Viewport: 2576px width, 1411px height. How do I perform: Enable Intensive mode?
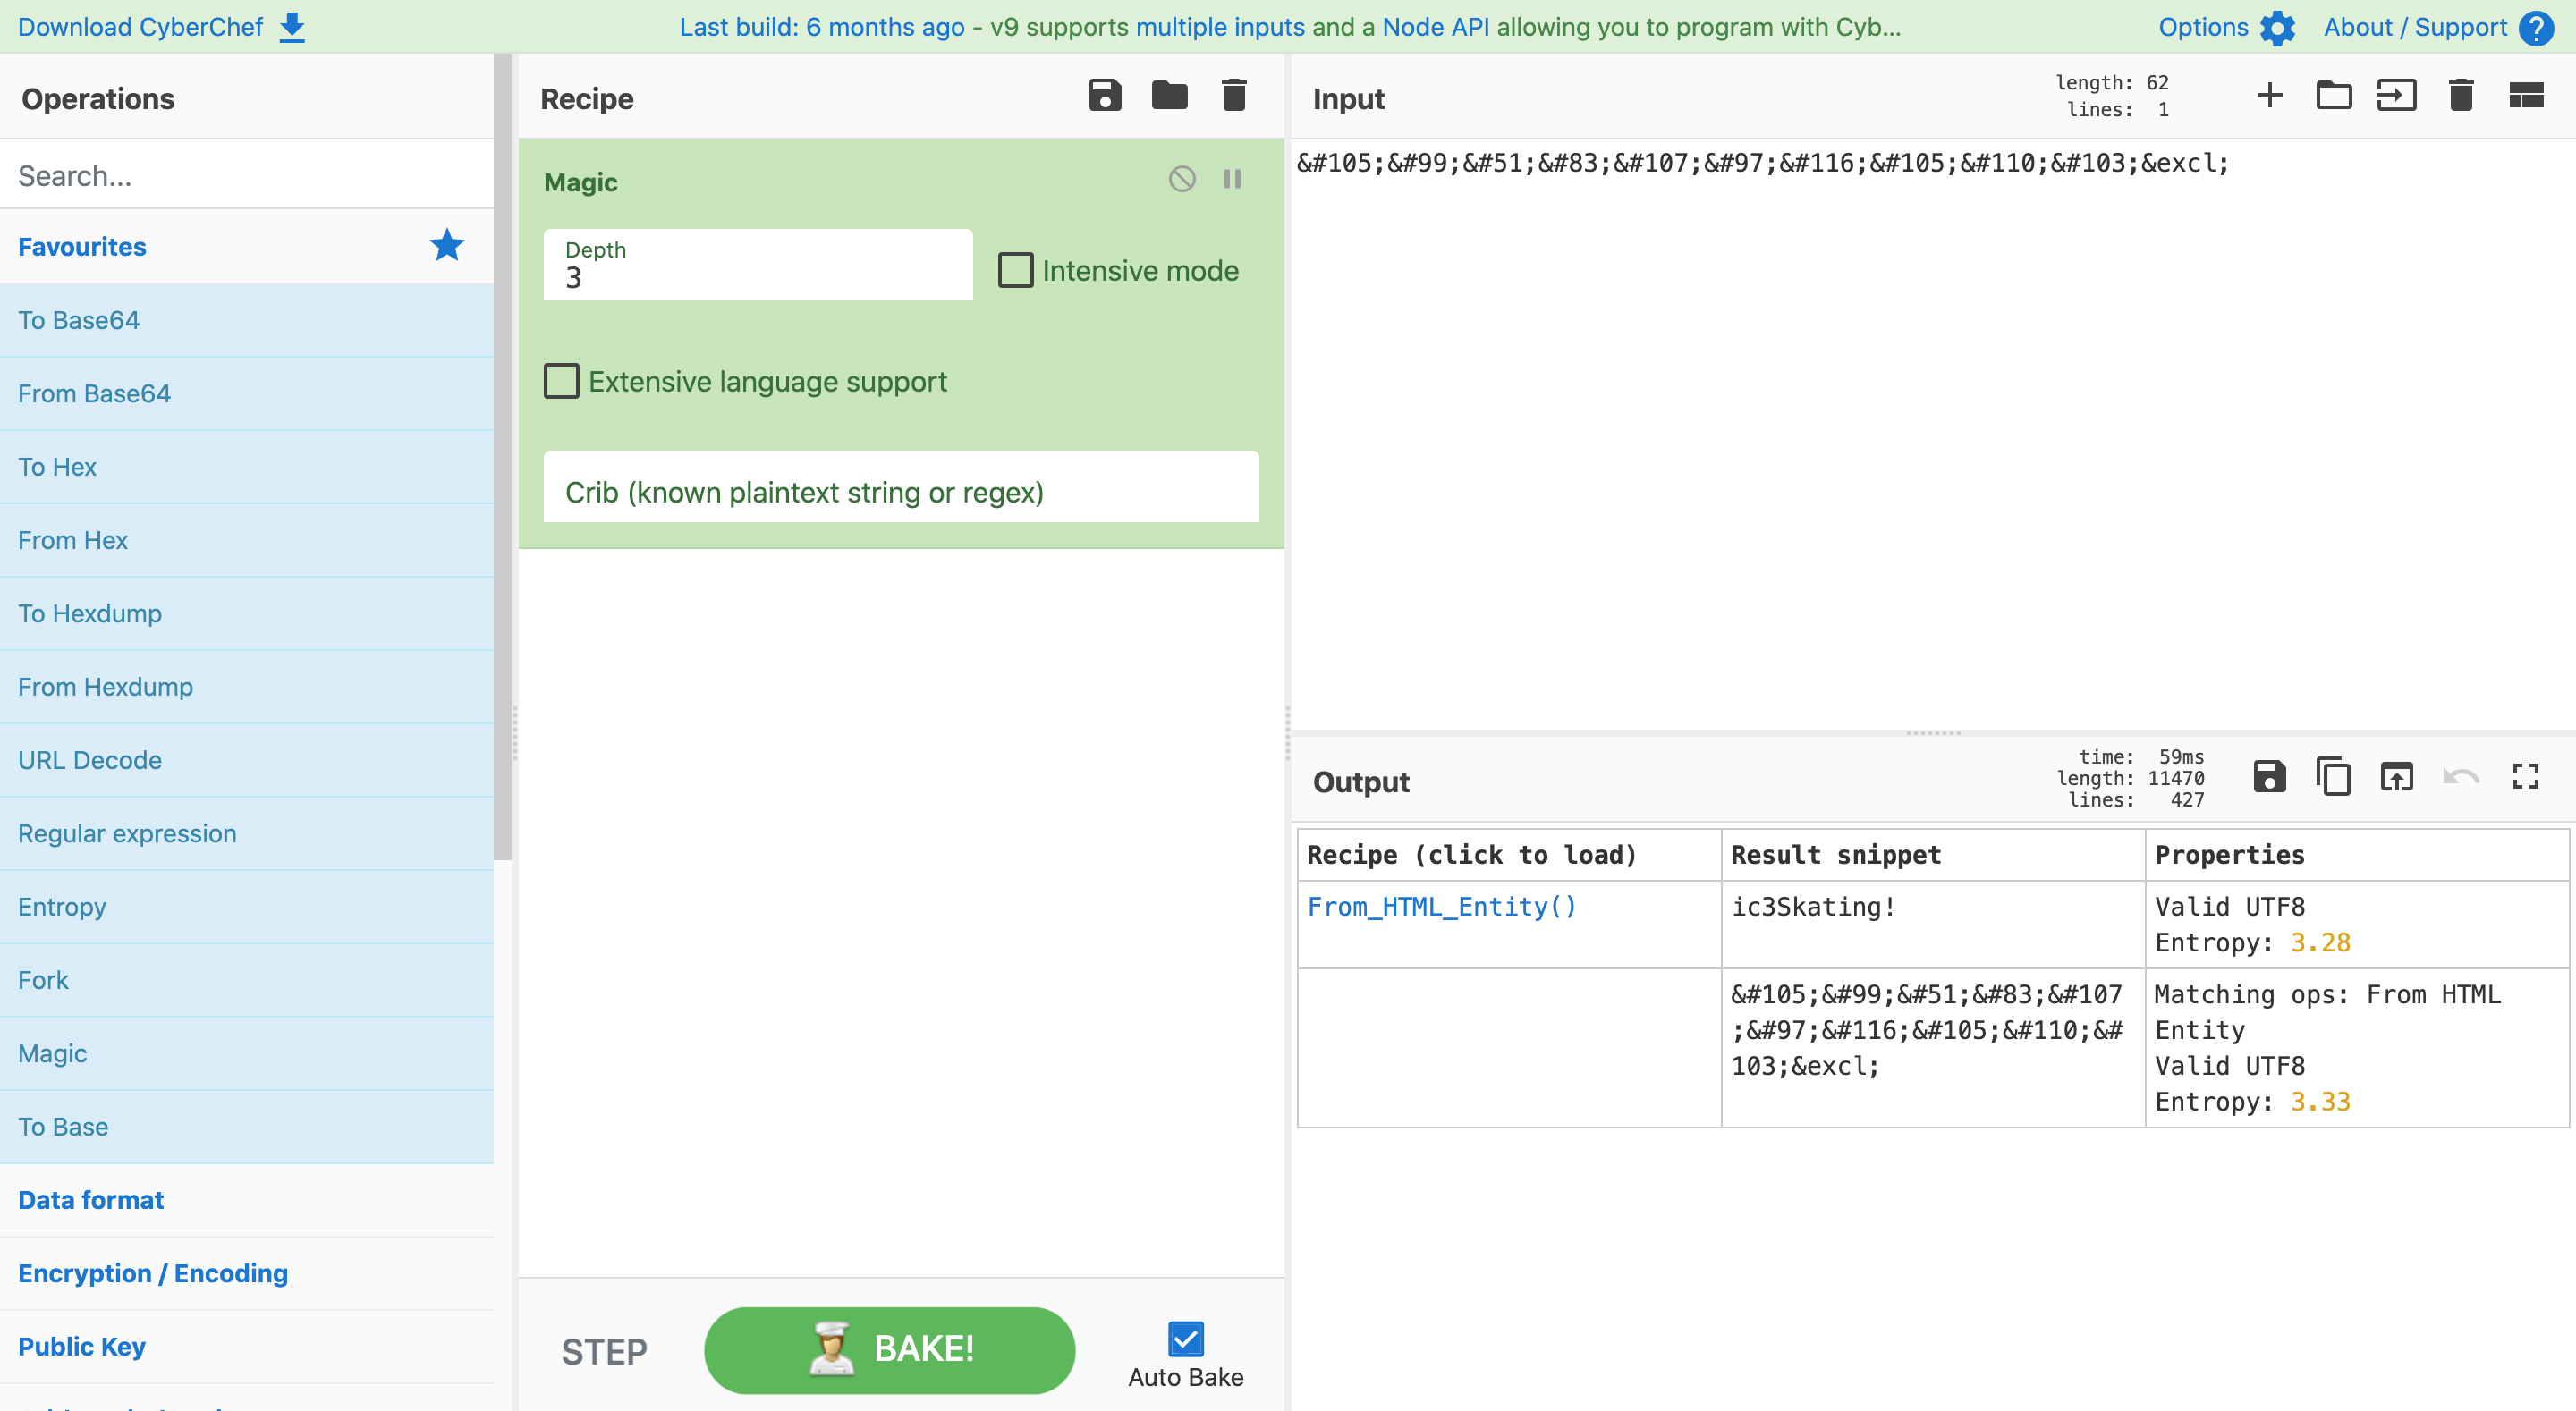coord(1015,269)
